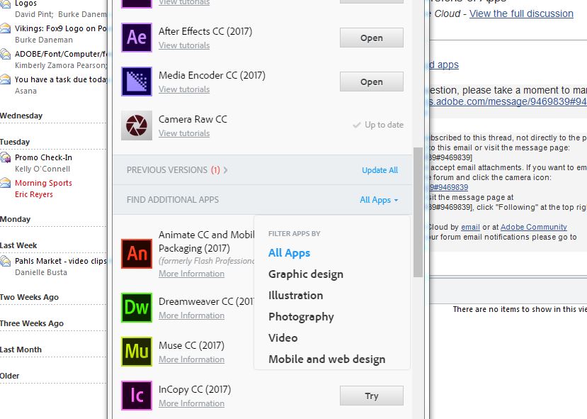Click the Muse CC app icon
587x419 pixels.
[135, 352]
